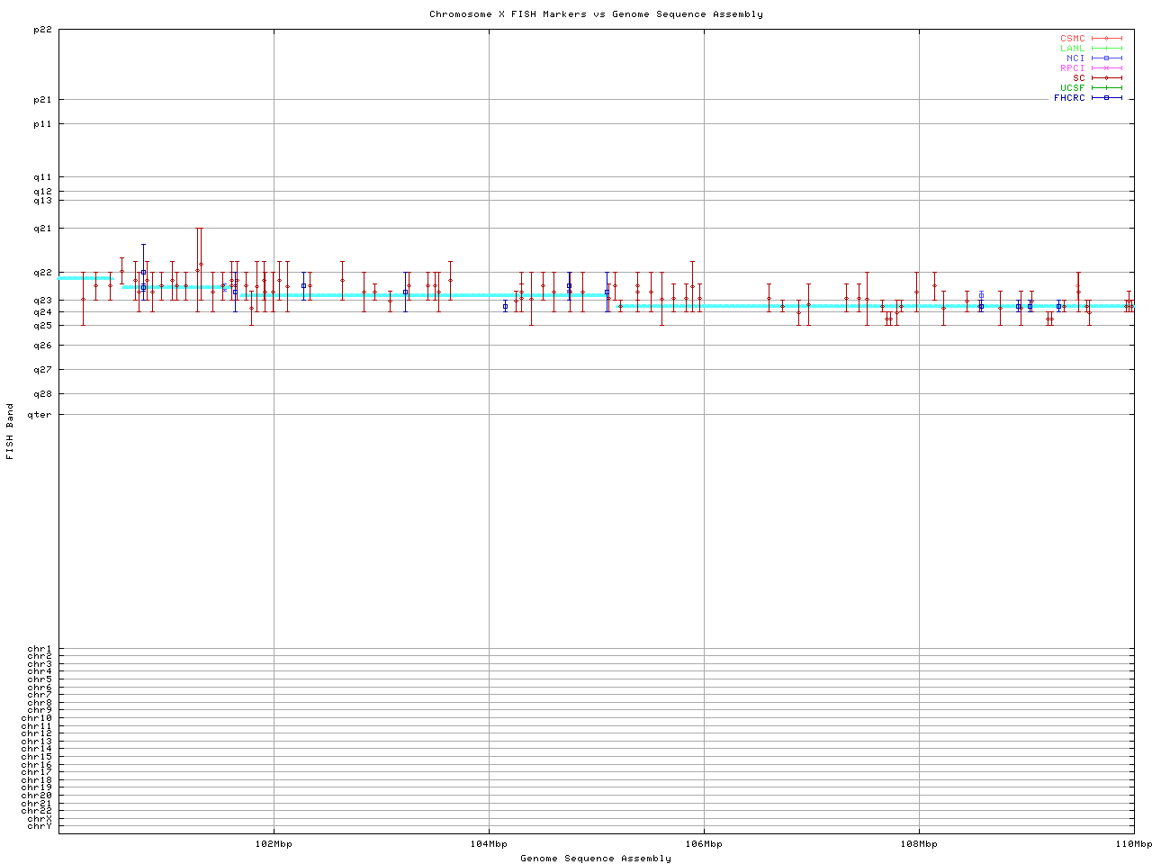Click the 102Mbp x-axis tick label
1152x864 pixels.
point(274,844)
